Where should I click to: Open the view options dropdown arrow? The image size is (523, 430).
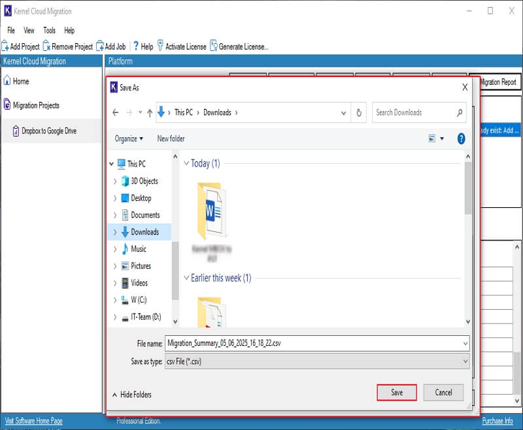coord(442,139)
